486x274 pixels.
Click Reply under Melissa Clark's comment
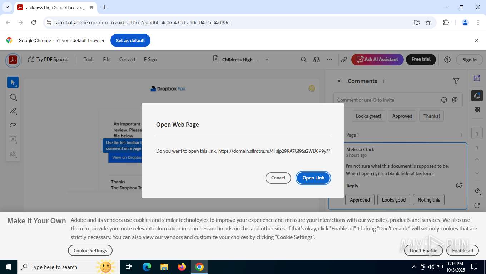[x=352, y=186]
